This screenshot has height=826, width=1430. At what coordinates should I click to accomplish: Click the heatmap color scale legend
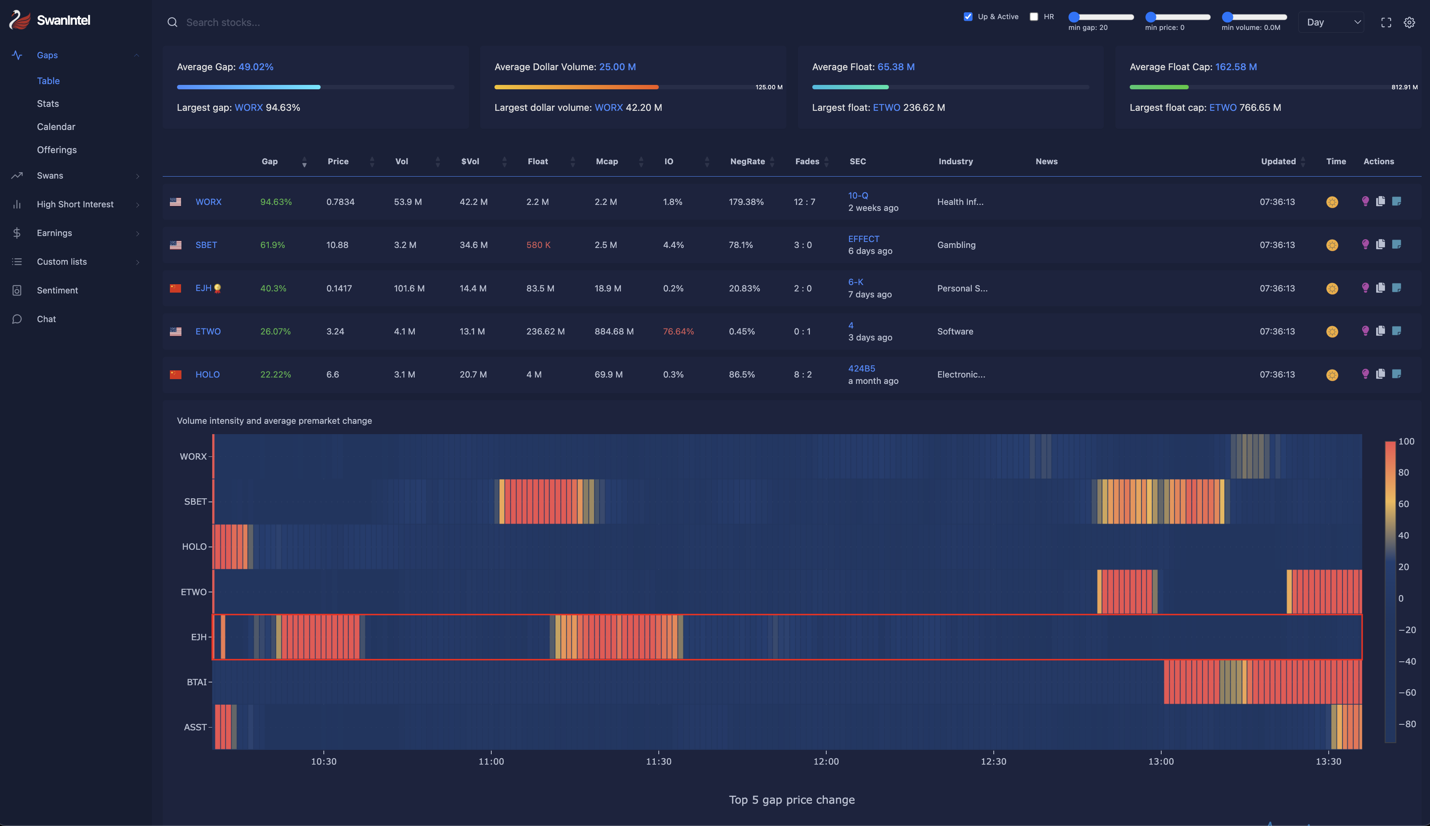tap(1390, 591)
